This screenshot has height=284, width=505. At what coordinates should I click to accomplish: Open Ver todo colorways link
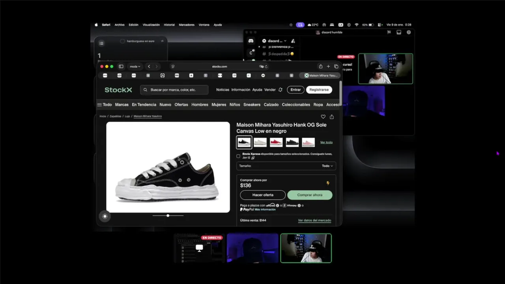[326, 142]
